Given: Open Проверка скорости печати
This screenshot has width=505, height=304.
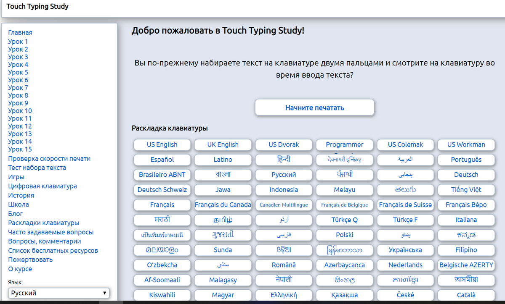Looking at the screenshot, I should click(x=49, y=159).
